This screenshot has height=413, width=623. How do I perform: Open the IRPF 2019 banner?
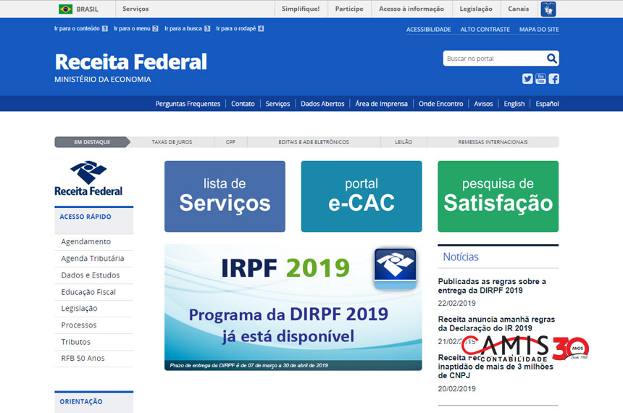pyautogui.click(x=293, y=308)
